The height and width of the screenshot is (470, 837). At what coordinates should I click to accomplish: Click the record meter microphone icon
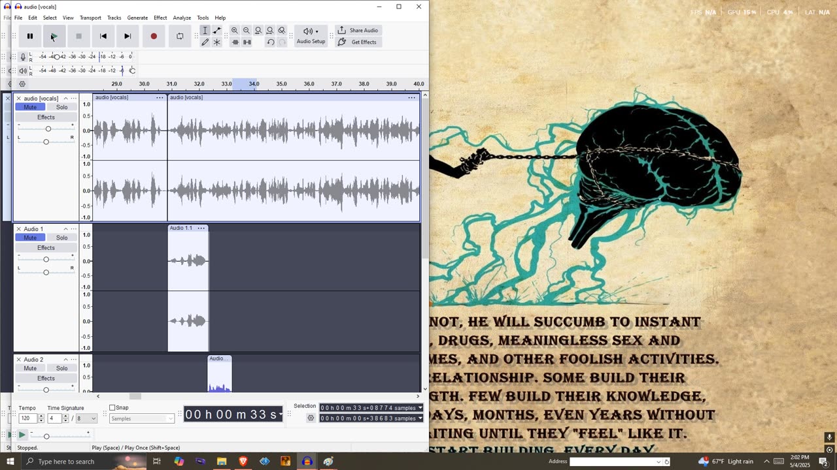click(23, 57)
